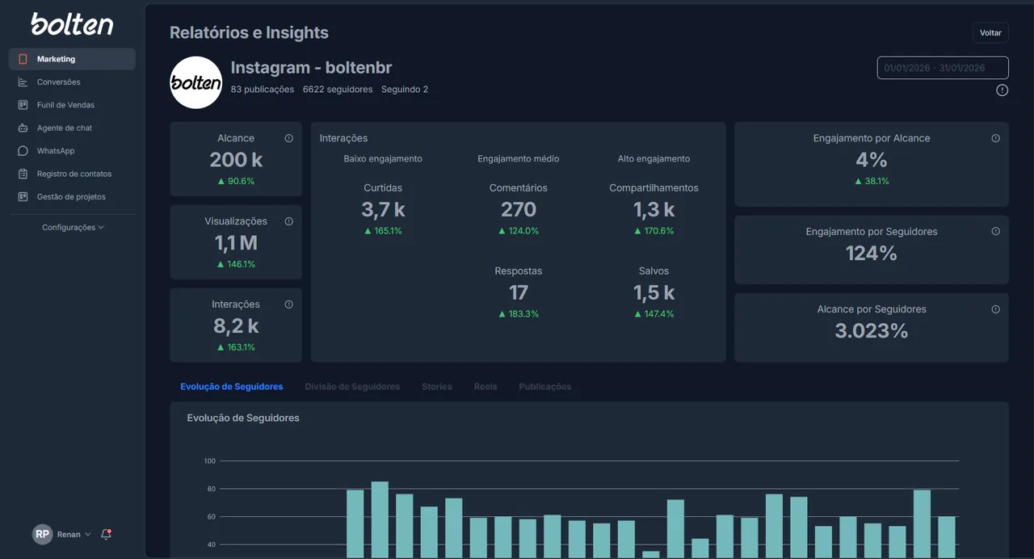Select the Baixo engajamento label
Screen dimensions: 1034x559
coord(383,159)
